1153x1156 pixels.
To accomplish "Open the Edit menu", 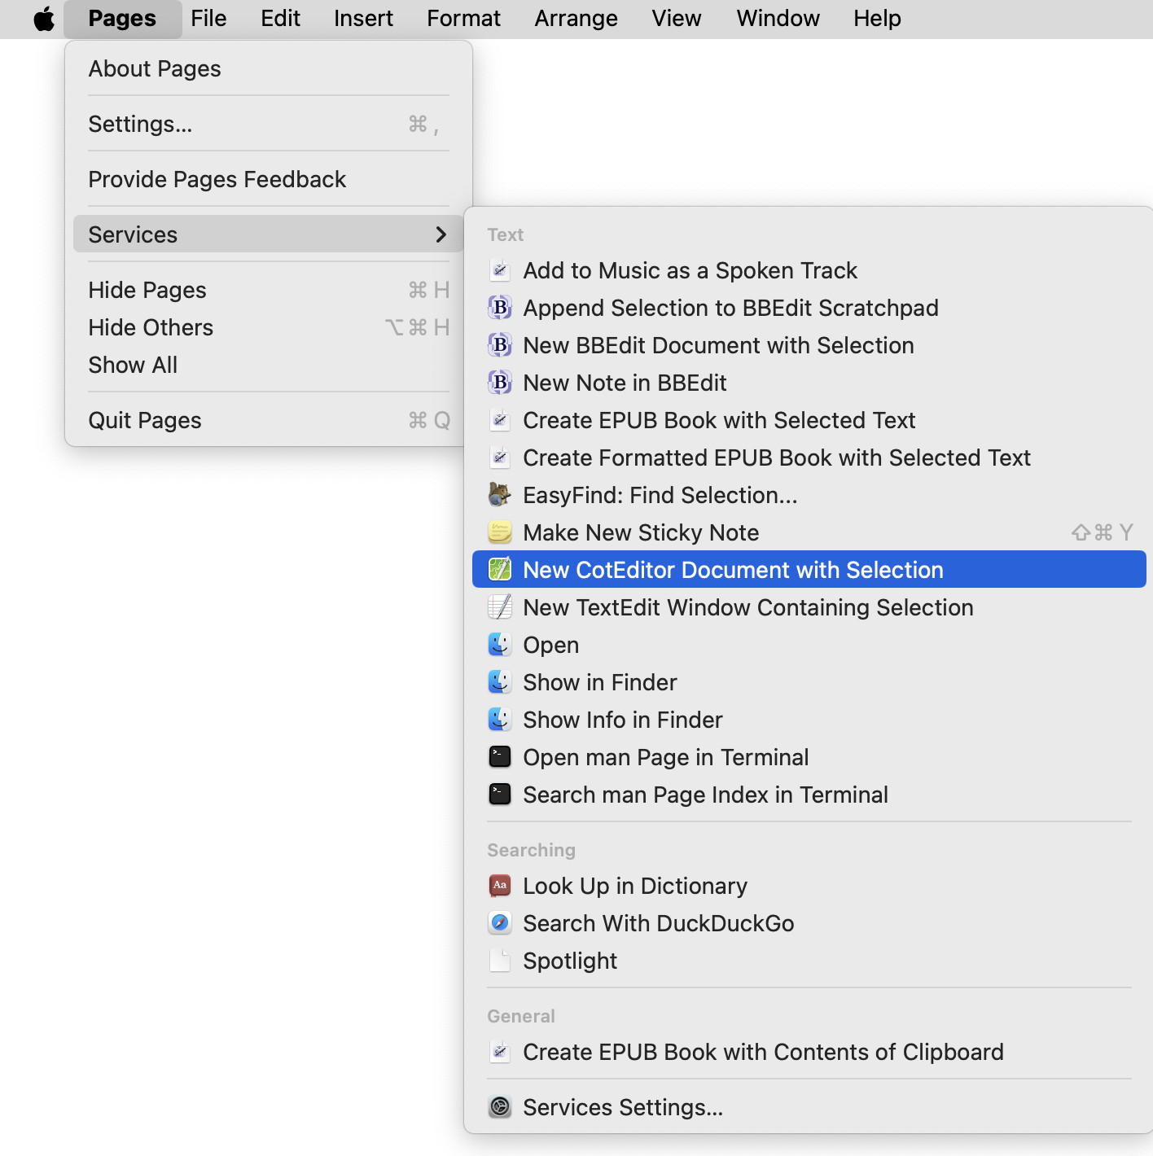I will (x=280, y=19).
